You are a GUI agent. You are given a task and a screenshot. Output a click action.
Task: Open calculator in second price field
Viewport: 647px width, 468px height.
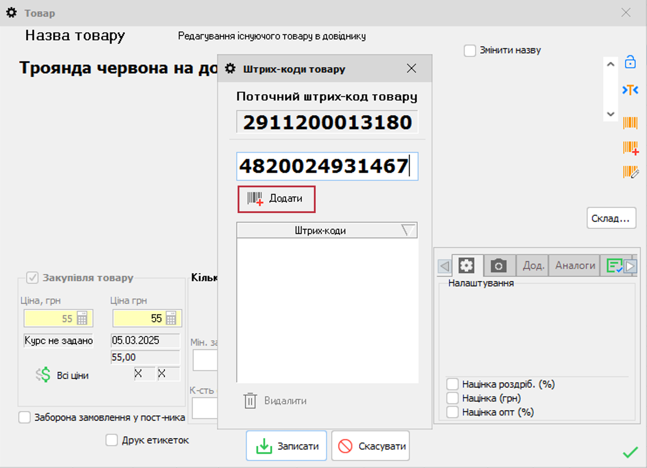[171, 318]
